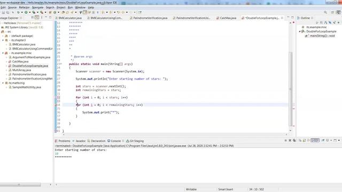342x192 pixels.
Task: Click the Open Type toolbar icon
Action: coord(63,12)
